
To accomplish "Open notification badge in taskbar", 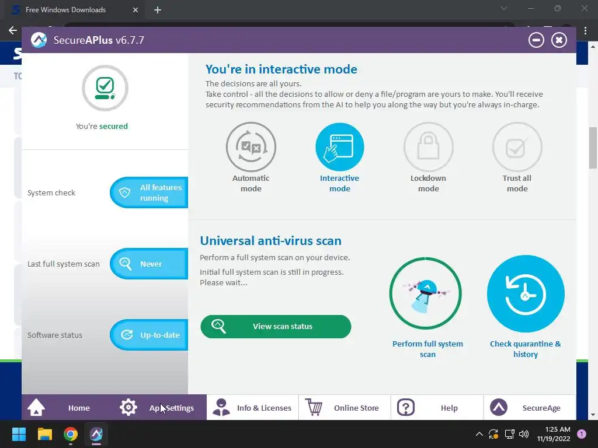I will [582, 434].
